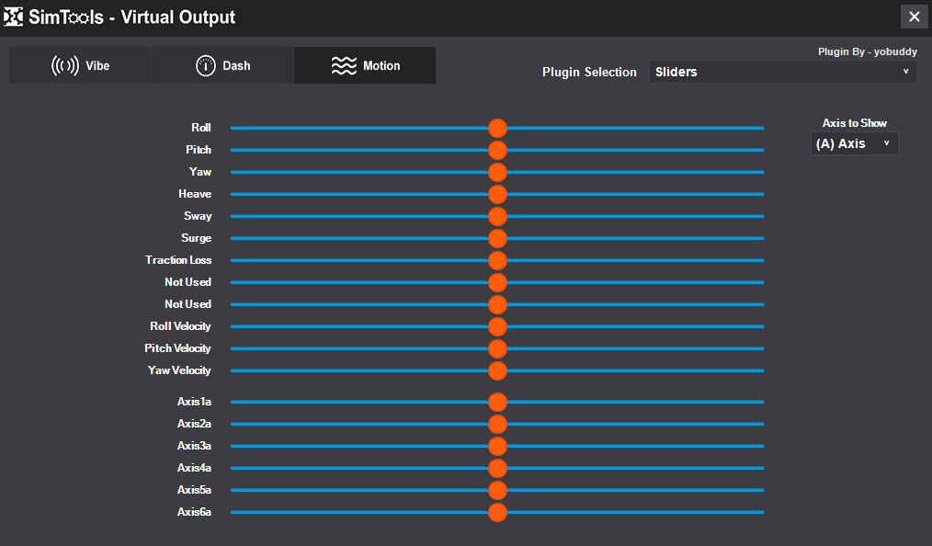Switch to the Vibe tab

80,65
